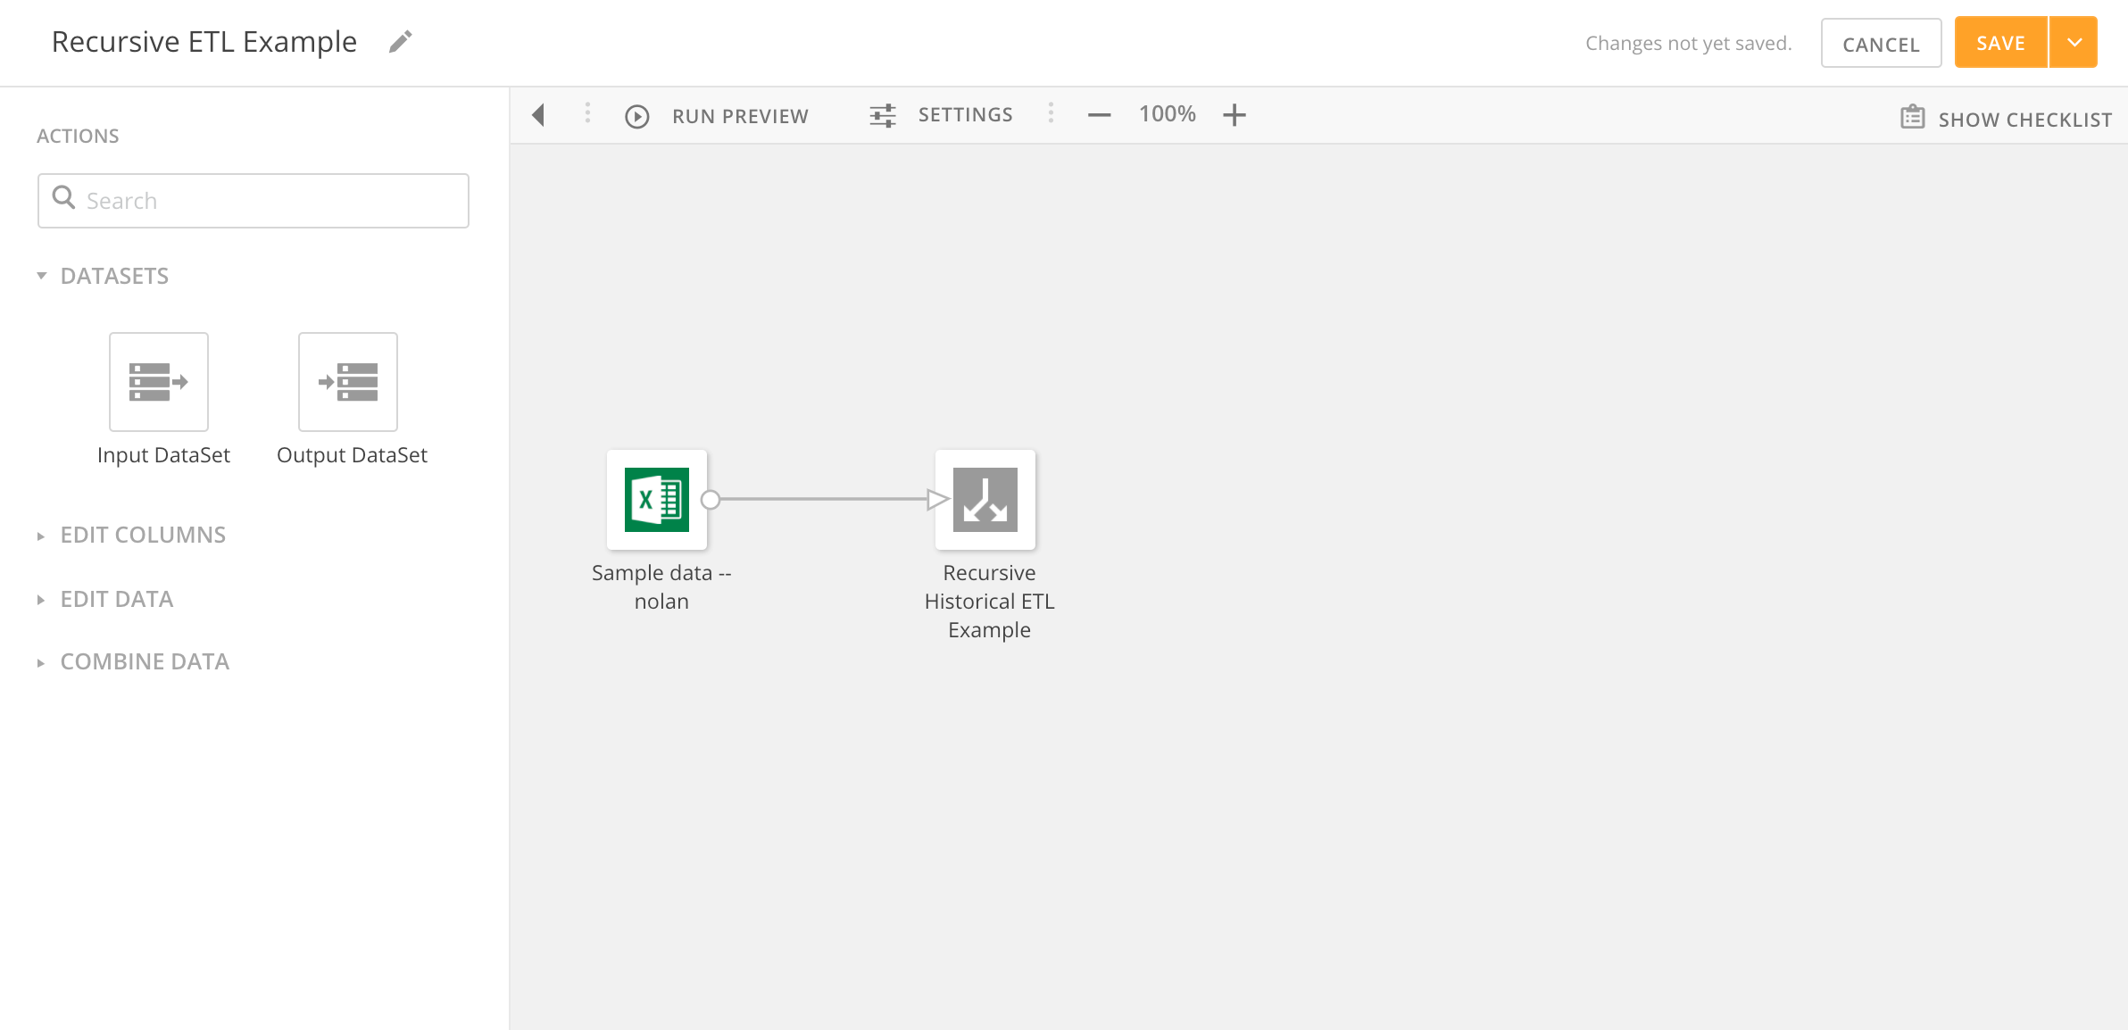This screenshot has width=2128, height=1030.
Task: Zoom in using the plus control
Action: pyautogui.click(x=1235, y=114)
